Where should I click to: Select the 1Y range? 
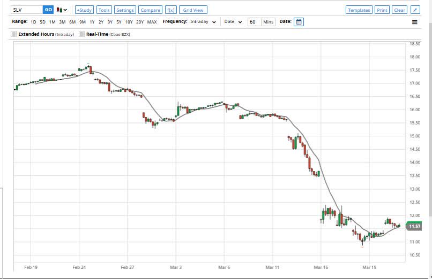point(92,22)
